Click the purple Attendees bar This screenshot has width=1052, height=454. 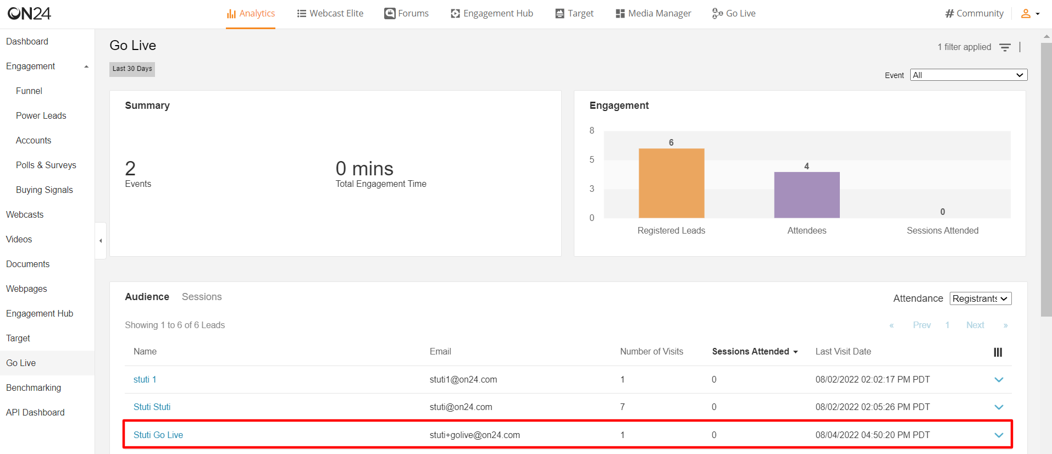point(807,195)
